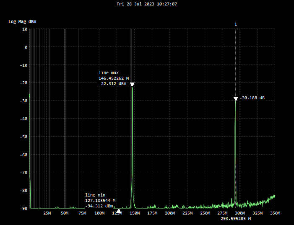Click the -90 bottom label on the level axis

(x=23, y=208)
